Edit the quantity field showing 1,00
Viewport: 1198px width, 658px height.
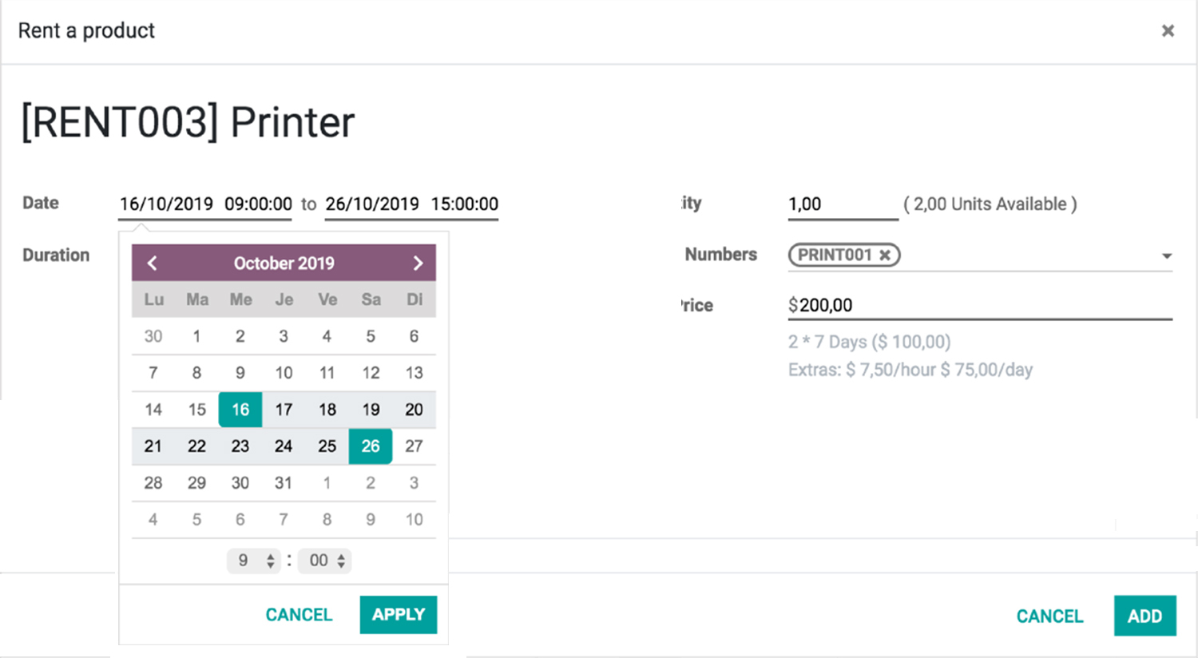tap(842, 204)
